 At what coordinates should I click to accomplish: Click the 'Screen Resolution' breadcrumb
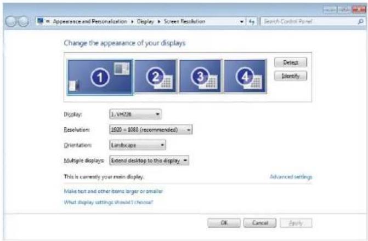click(184, 21)
